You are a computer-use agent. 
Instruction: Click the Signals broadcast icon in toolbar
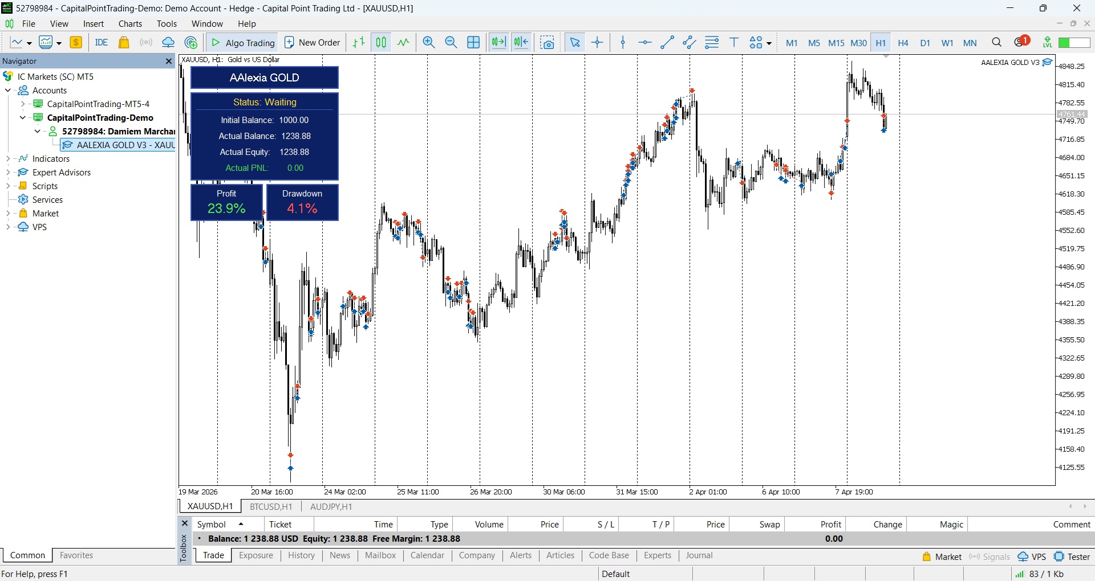click(x=146, y=43)
